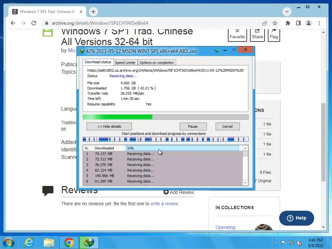The height and width of the screenshot is (249, 332).
Task: Share this page via the address bar icon
Action: 265,23
